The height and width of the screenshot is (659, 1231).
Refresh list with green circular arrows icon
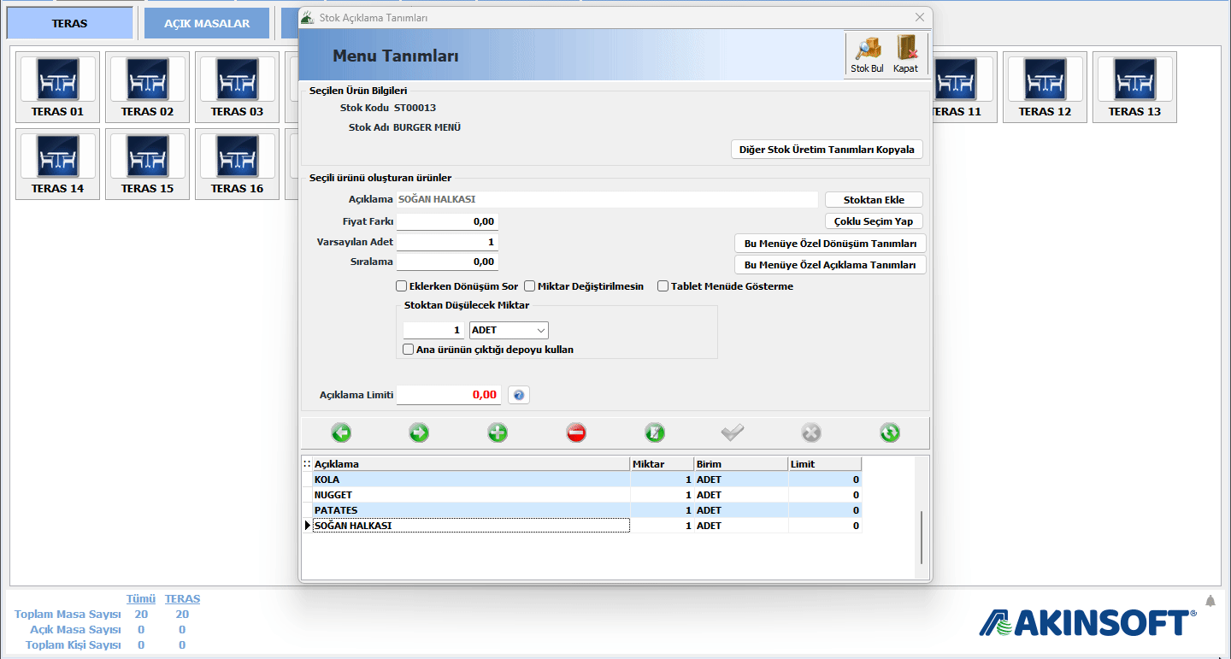tap(890, 433)
